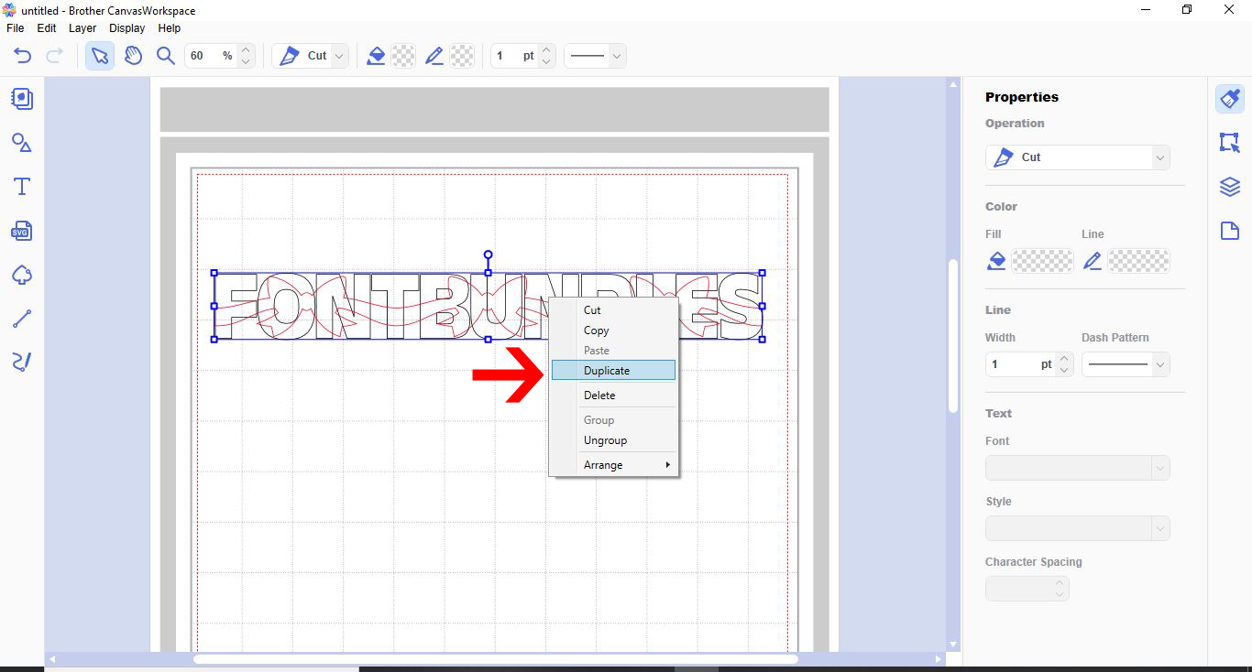Screen dimensions: 1252x672
Task: Open the Edit panel with selection icon
Action: point(1229,143)
